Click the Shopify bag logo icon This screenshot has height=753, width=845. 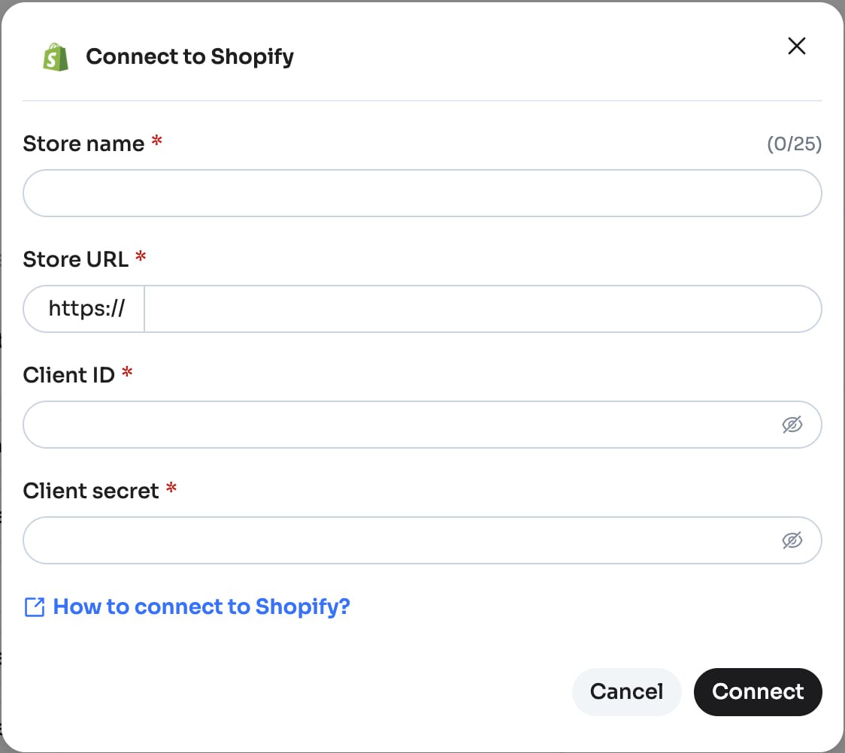56,57
